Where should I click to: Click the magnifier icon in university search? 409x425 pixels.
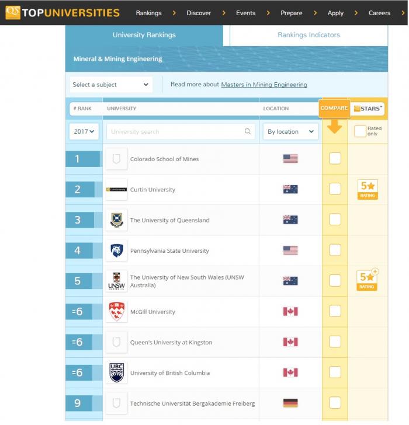[248, 131]
